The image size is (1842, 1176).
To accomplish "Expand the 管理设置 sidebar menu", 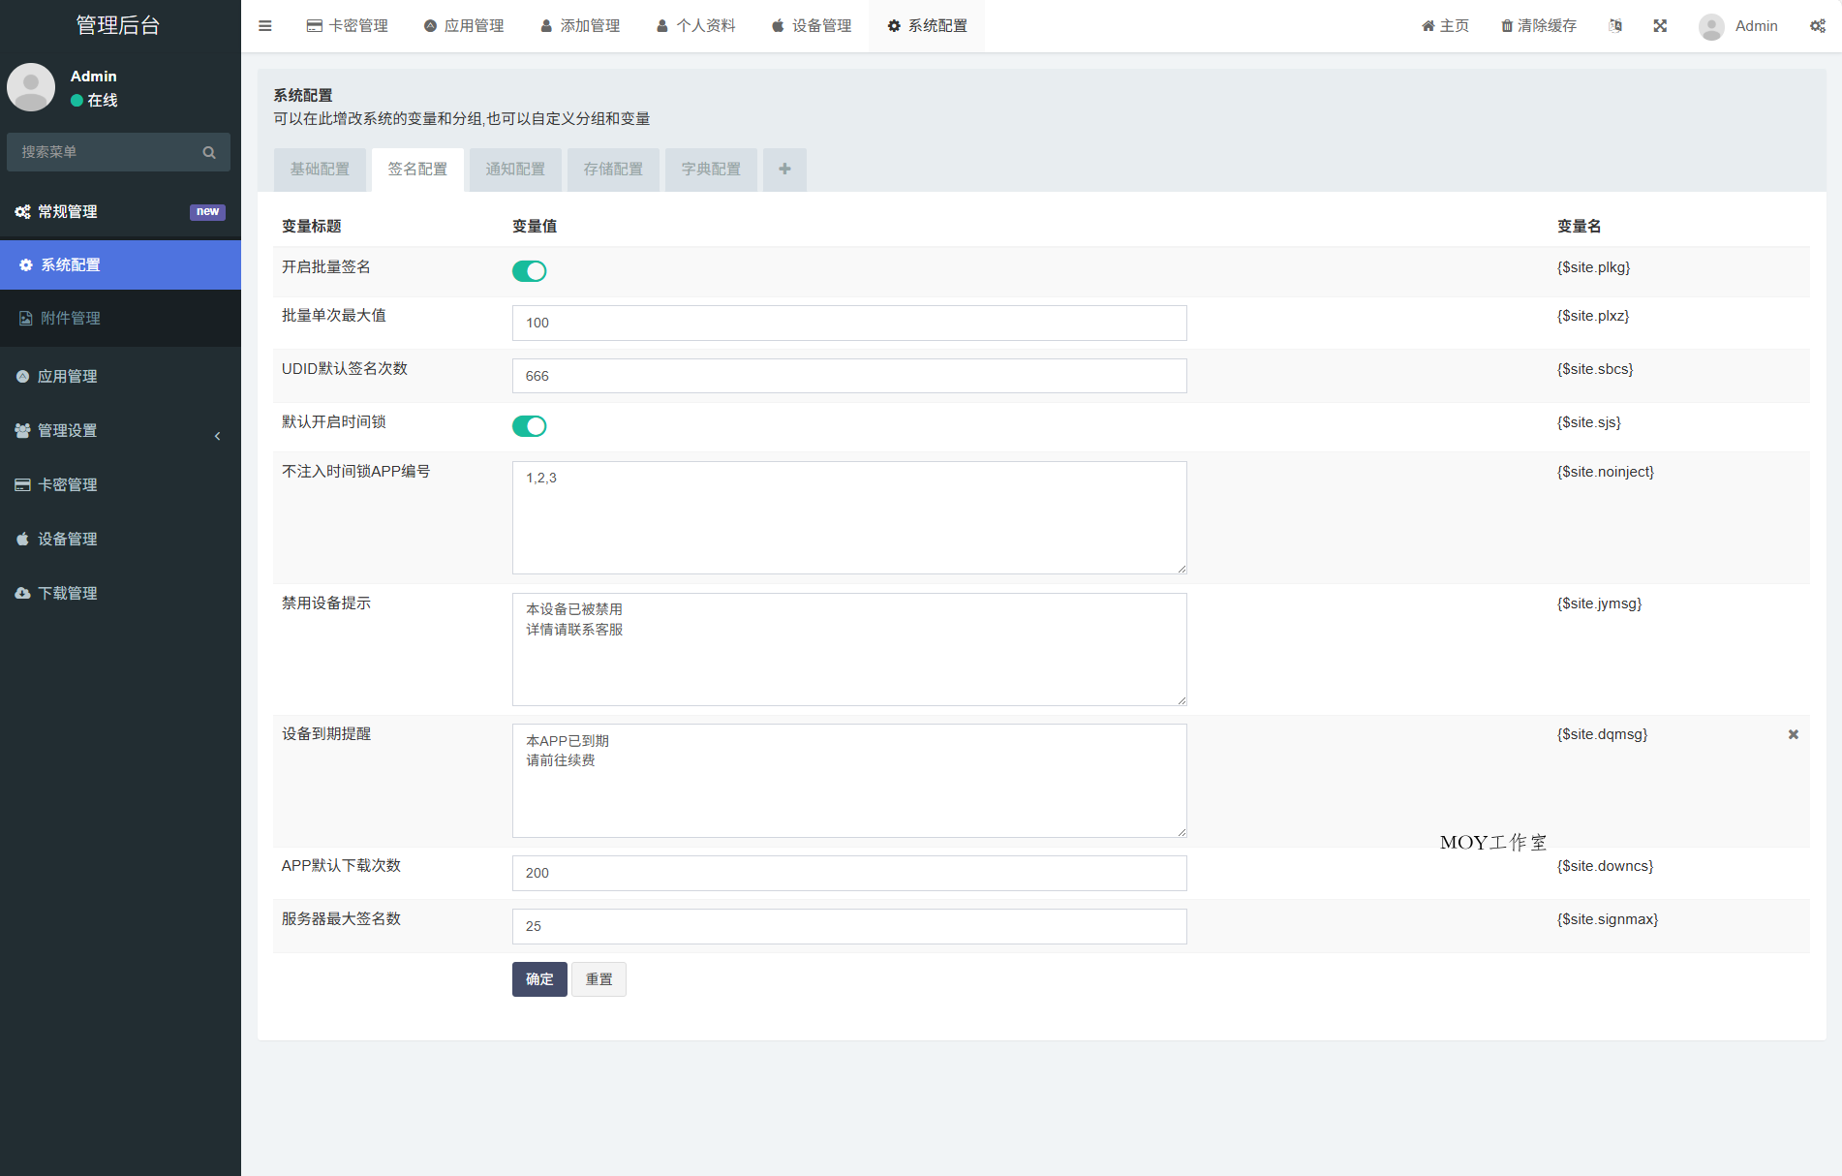I will tap(120, 431).
